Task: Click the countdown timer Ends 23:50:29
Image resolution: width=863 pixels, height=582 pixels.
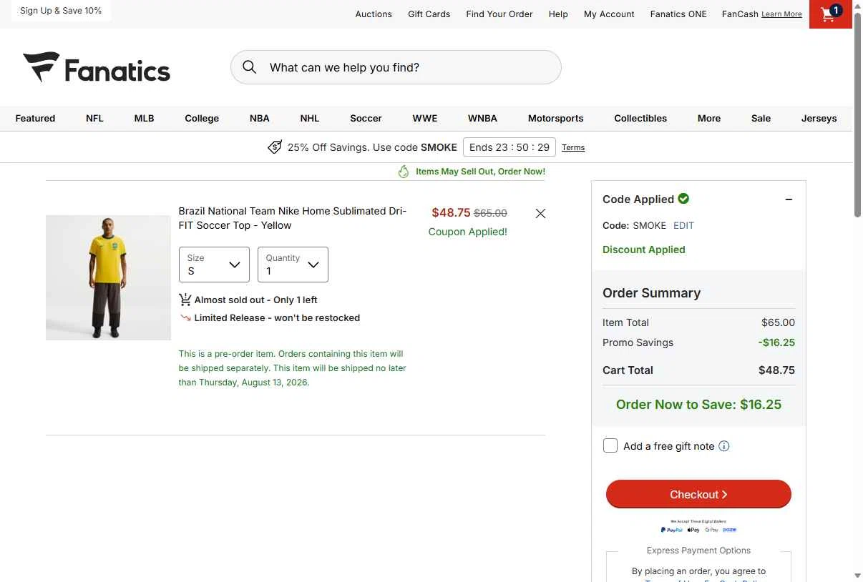Action: pyautogui.click(x=509, y=147)
